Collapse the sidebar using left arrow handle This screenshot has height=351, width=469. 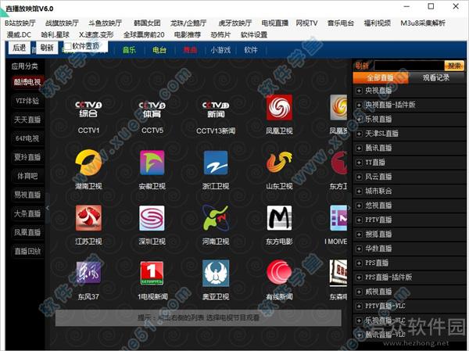coord(48,207)
